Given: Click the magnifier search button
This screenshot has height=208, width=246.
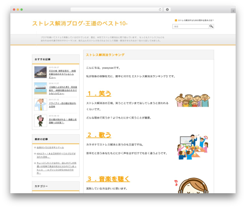Looking at the screenshot, I should tap(212, 26).
